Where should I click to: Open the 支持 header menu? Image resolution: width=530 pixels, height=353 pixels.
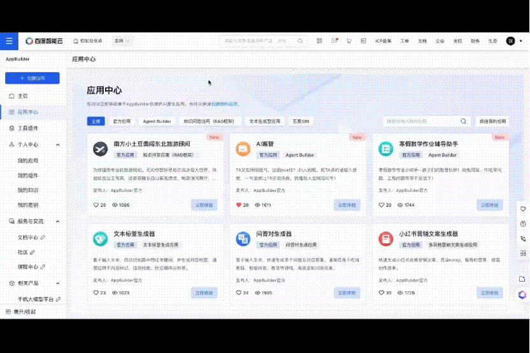coord(457,41)
